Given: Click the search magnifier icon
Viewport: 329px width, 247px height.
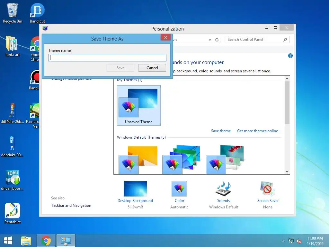Looking at the screenshot, I should (x=285, y=40).
